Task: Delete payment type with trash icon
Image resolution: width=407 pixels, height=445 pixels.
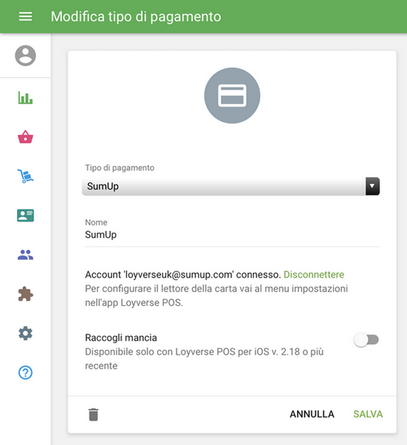Action: [93, 415]
